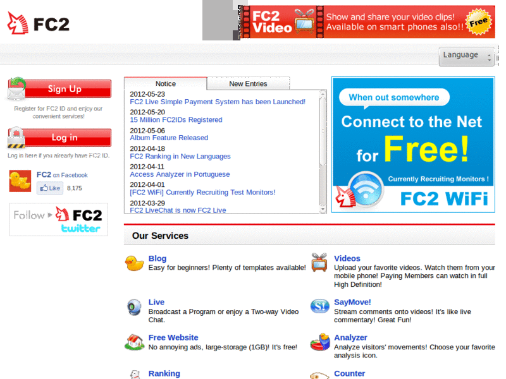Click the notice list scroll down arrow

(x=323, y=210)
